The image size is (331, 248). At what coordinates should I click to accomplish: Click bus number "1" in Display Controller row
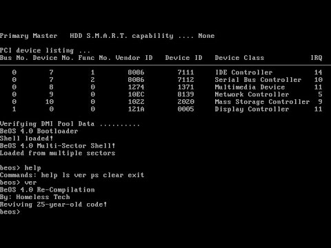[14, 109]
